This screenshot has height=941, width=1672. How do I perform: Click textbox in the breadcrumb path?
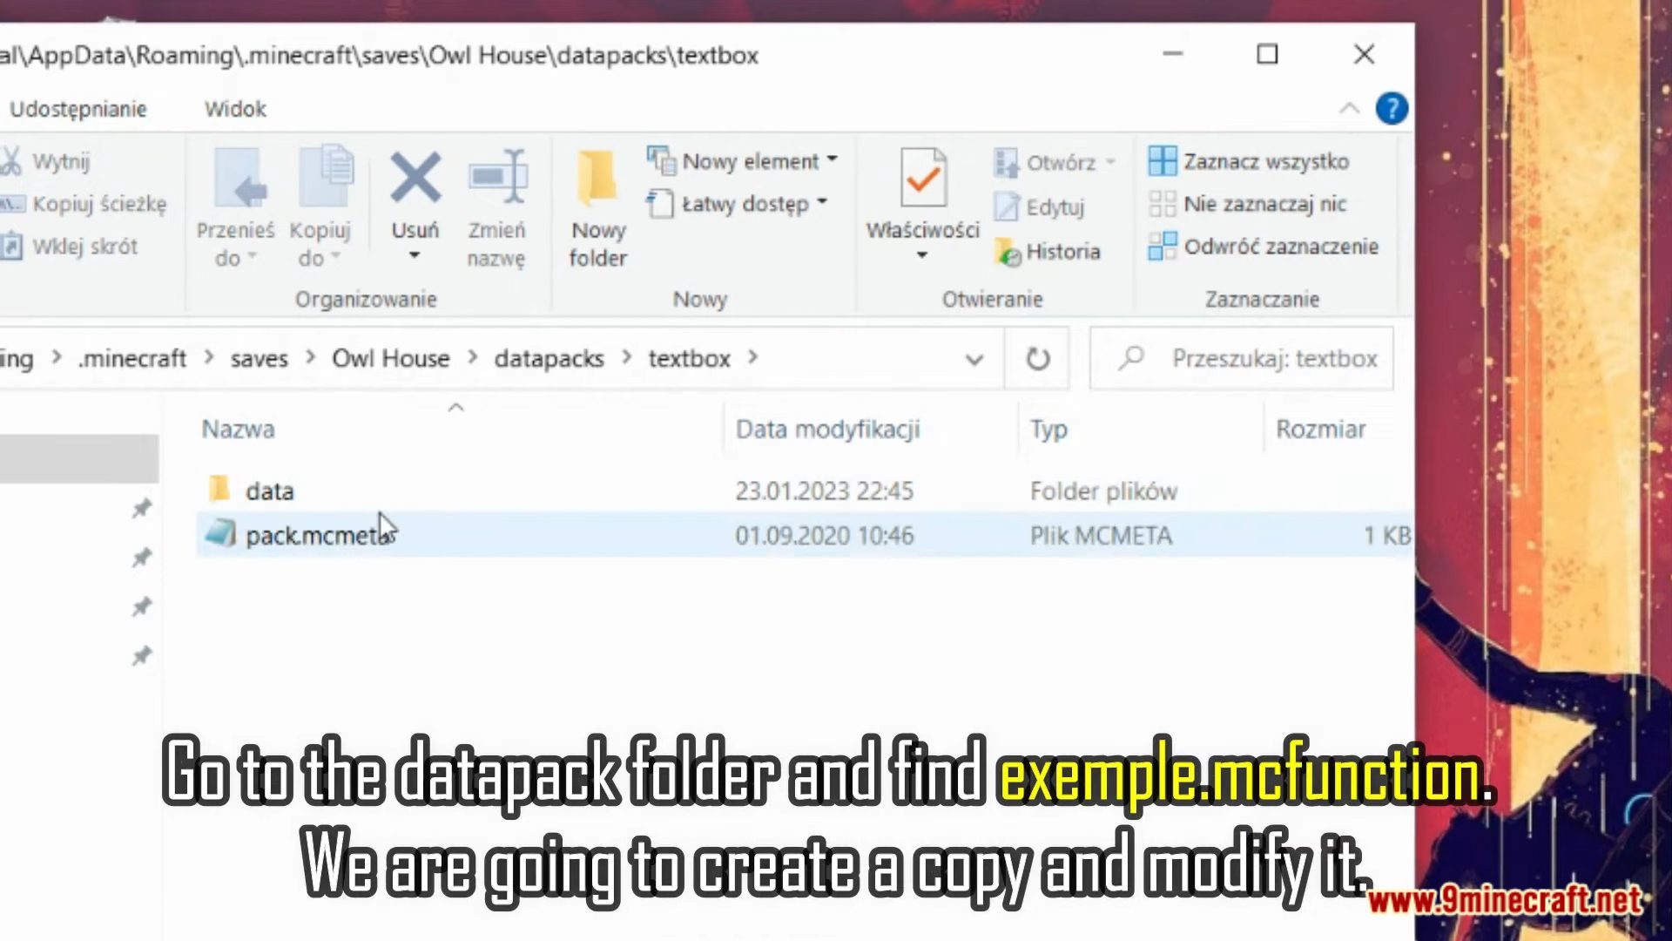(x=689, y=358)
